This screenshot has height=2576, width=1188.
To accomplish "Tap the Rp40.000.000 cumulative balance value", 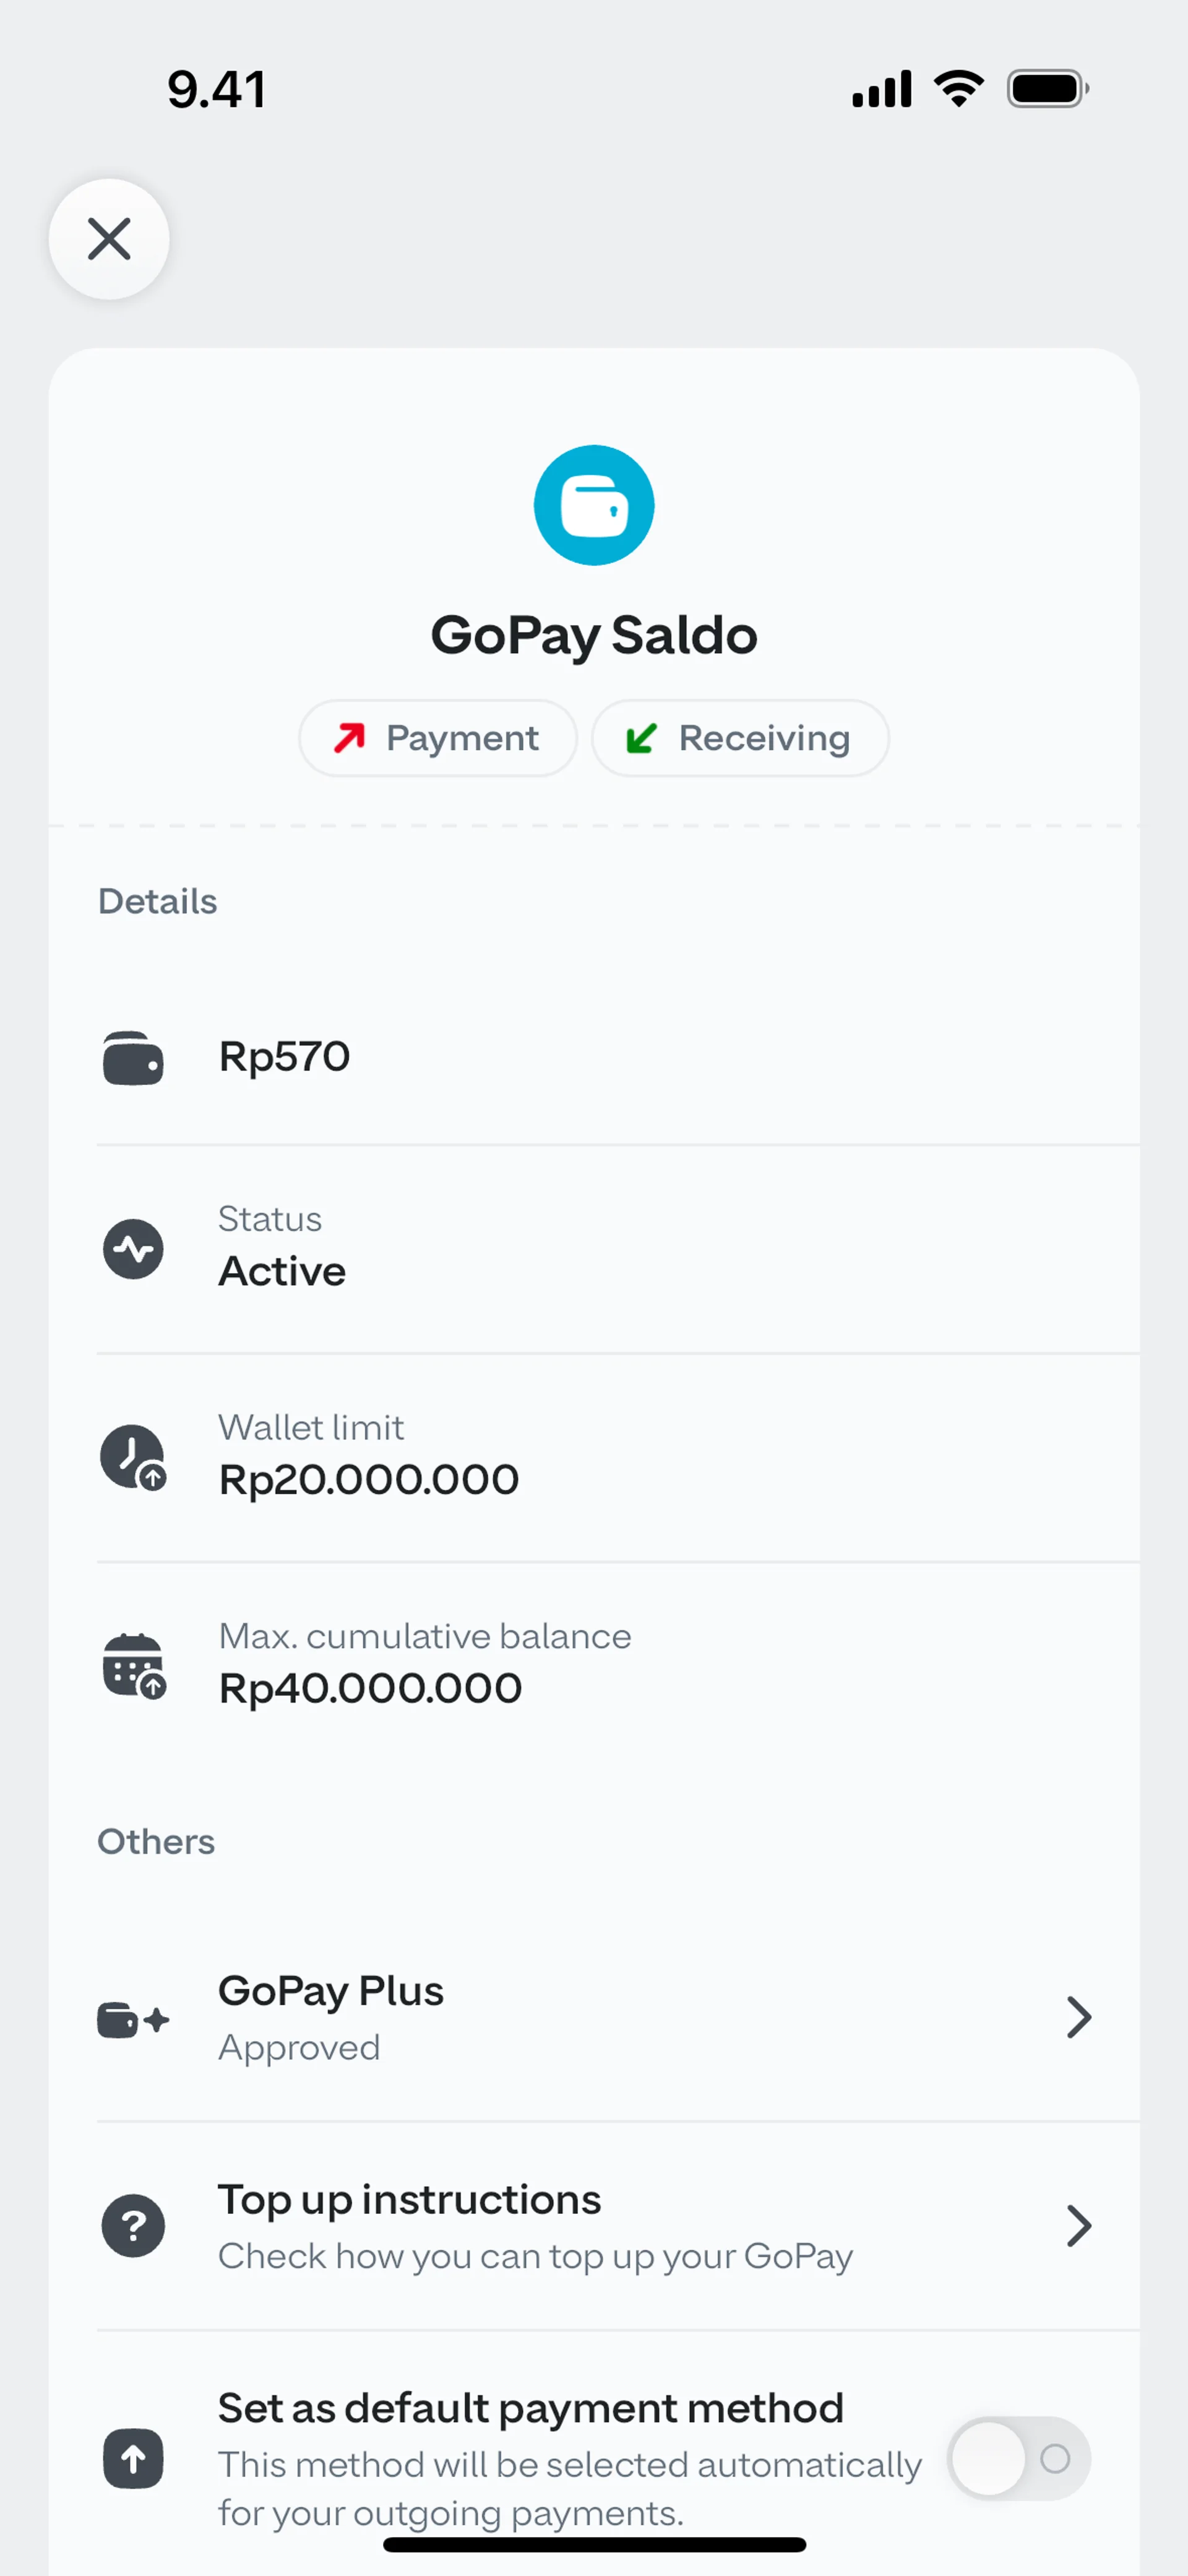I will pos(370,1689).
